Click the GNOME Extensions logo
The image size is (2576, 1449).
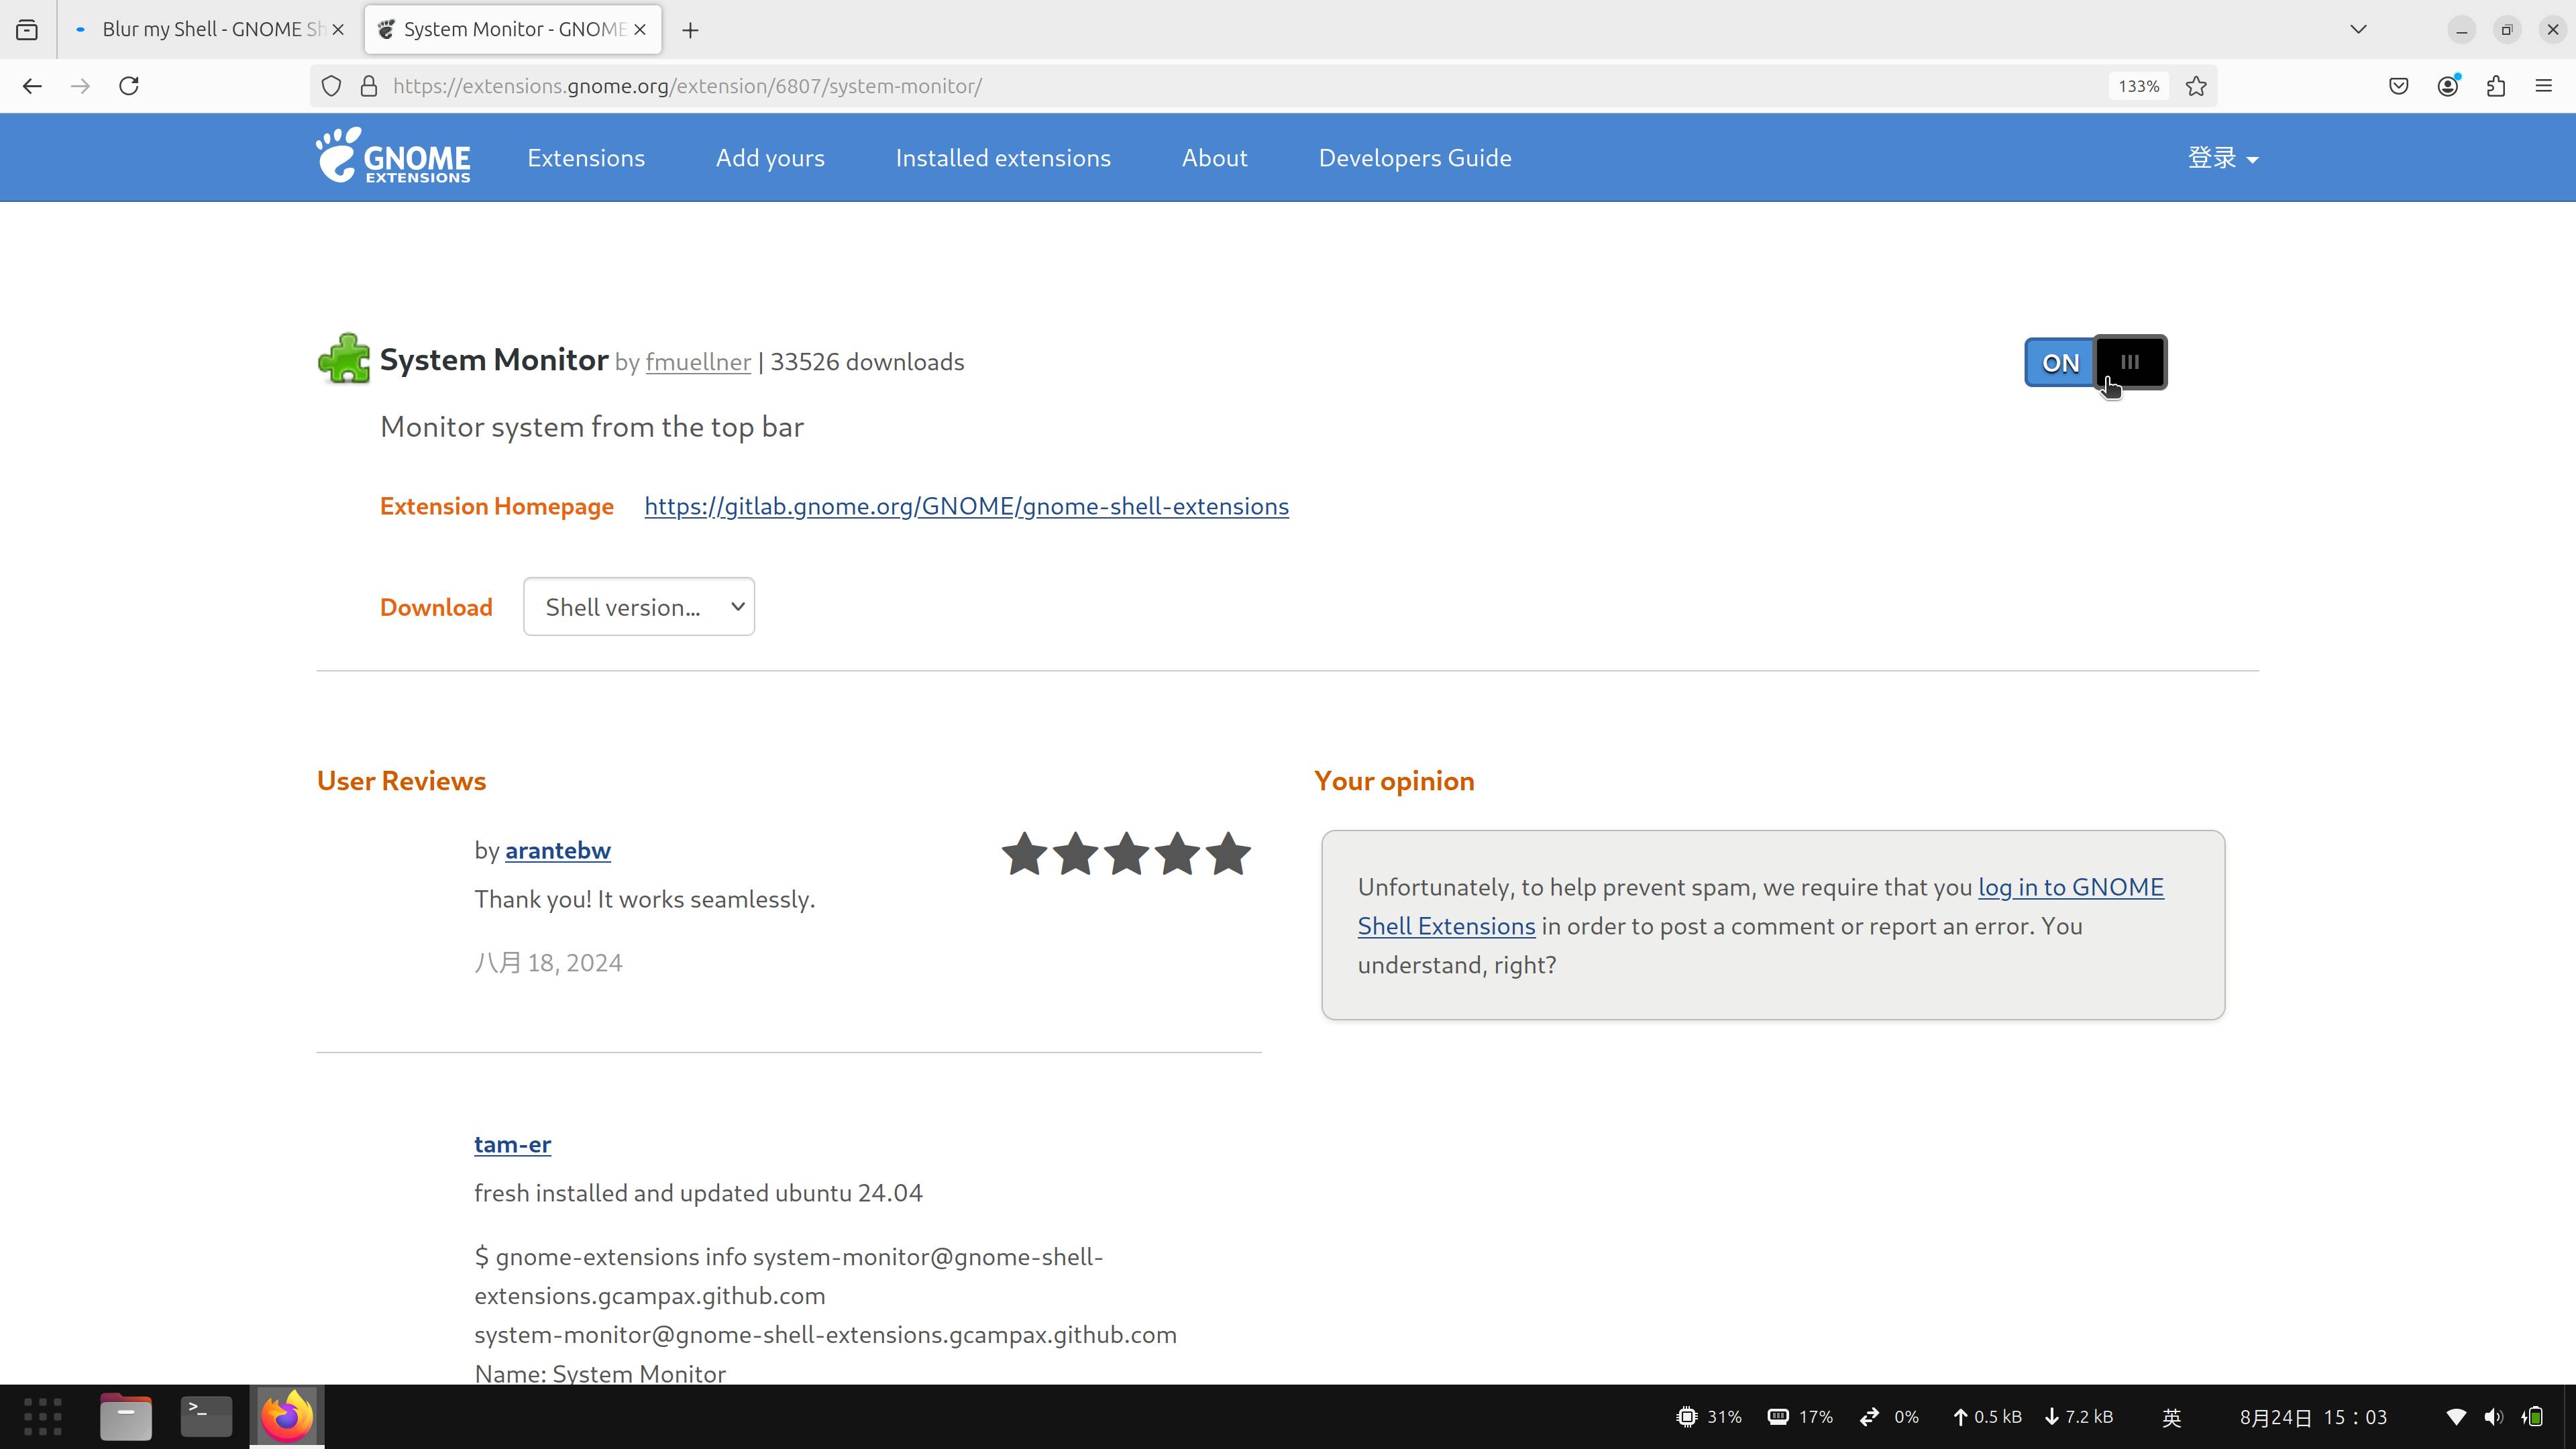pos(393,156)
